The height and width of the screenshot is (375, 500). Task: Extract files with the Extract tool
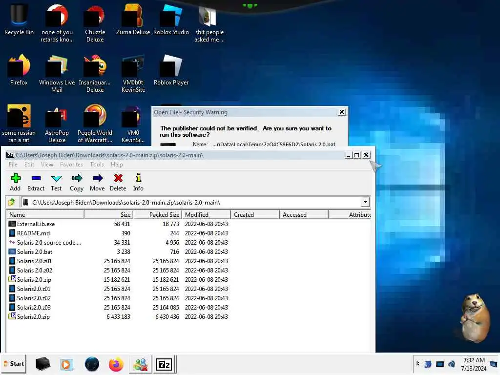pos(36,183)
